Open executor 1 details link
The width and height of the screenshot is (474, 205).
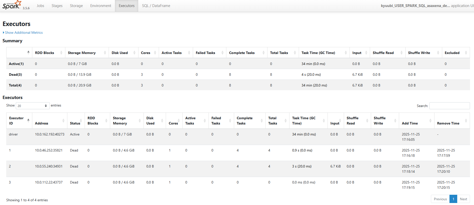pos(10,150)
